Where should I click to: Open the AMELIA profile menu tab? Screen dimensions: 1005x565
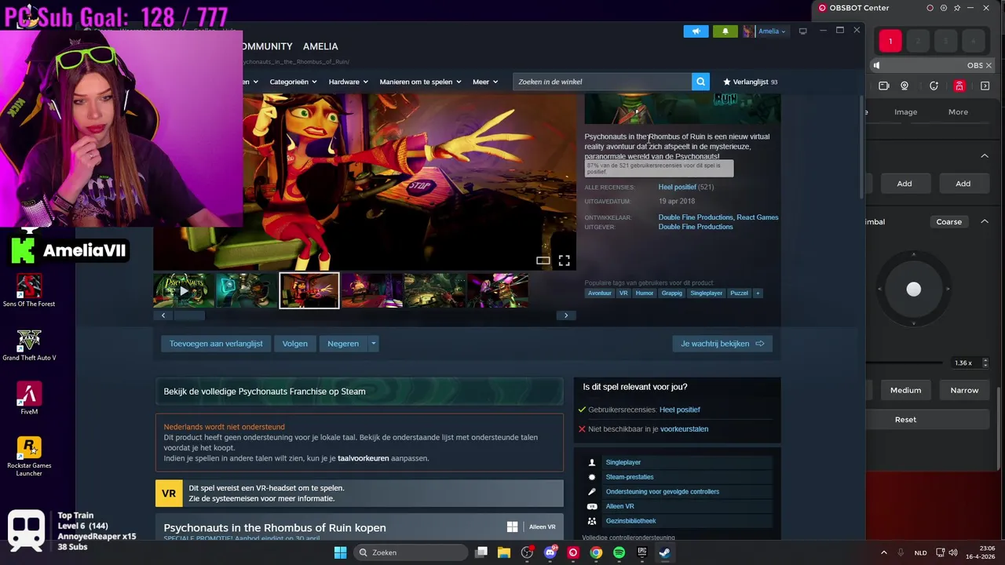click(320, 46)
